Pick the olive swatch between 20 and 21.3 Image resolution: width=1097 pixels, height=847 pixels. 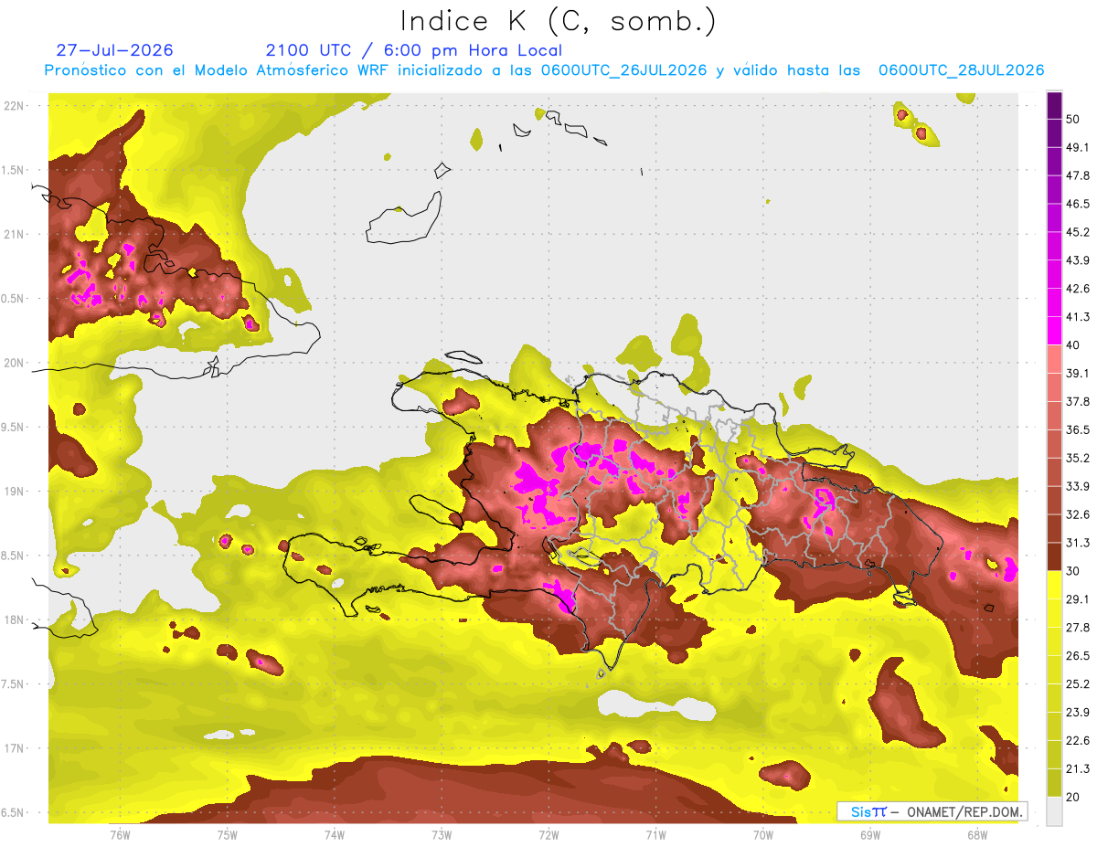[1054, 782]
